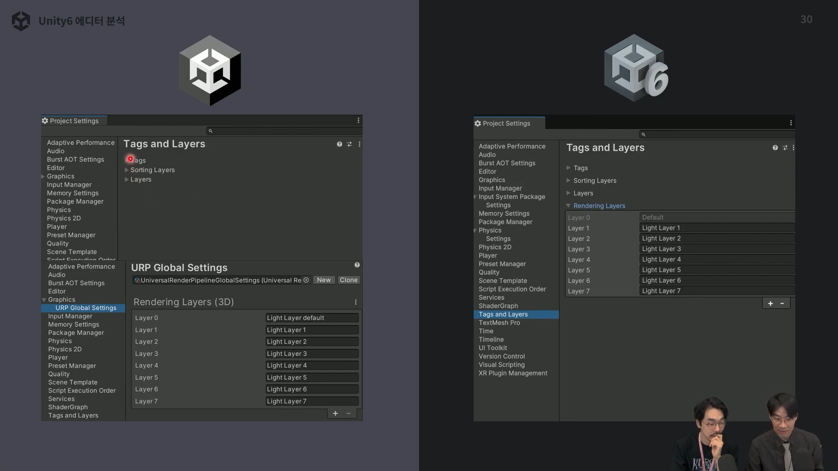Image resolution: width=838 pixels, height=471 pixels.
Task: Open kebab menu of left Project Settings window
Action: pos(358,120)
